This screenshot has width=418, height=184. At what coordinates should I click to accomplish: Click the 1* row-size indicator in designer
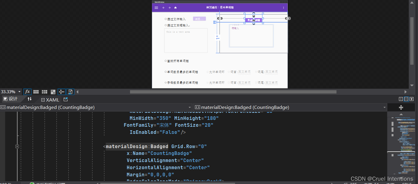click(217, 37)
